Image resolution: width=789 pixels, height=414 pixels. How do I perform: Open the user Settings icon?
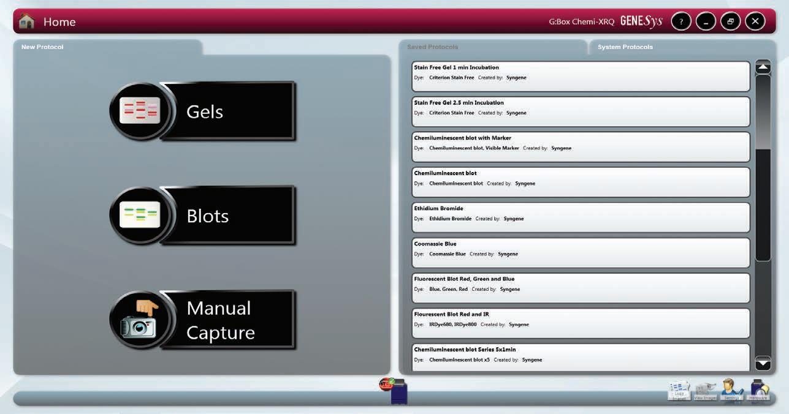732,390
